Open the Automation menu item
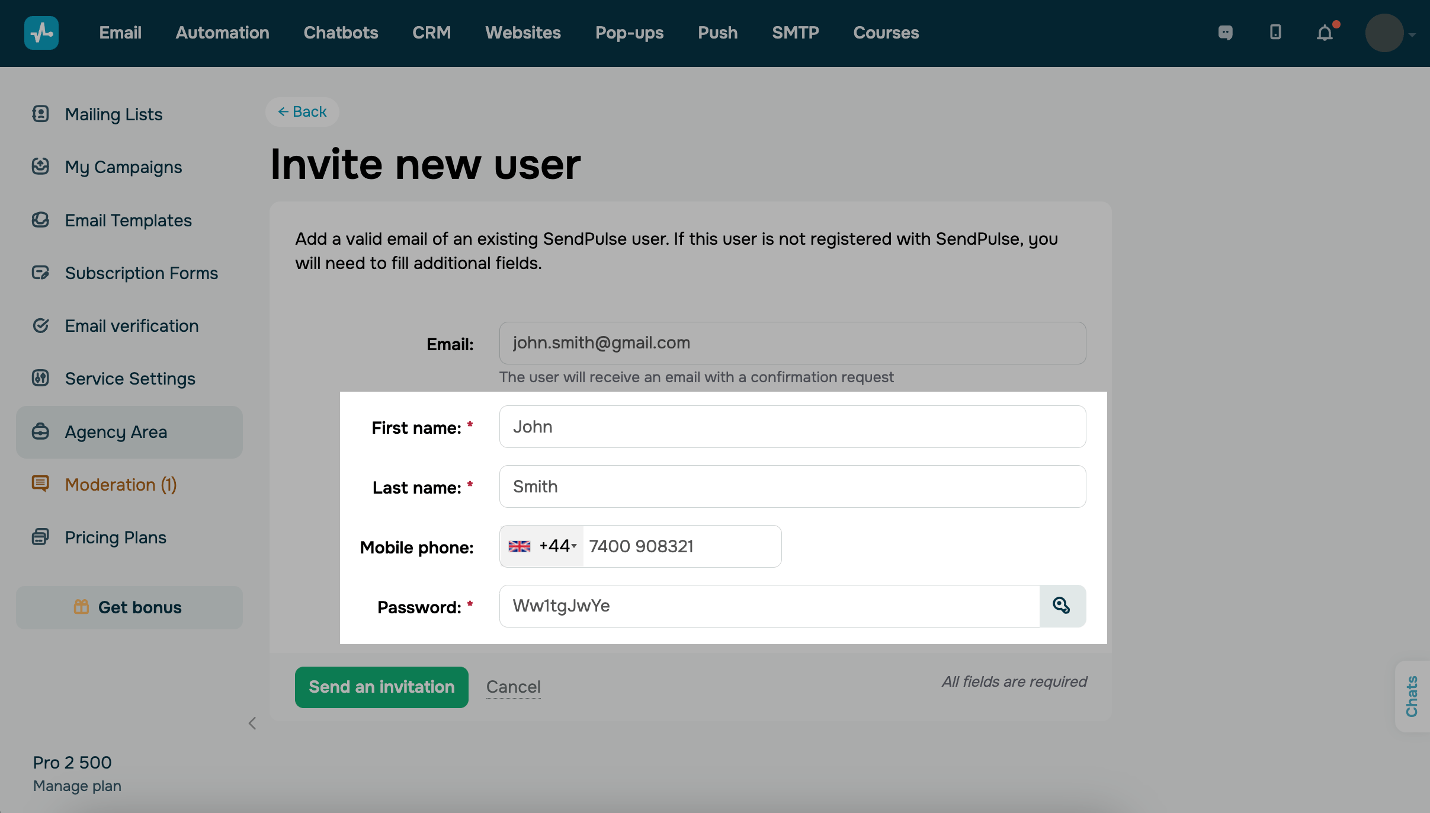The height and width of the screenshot is (813, 1430). point(222,33)
